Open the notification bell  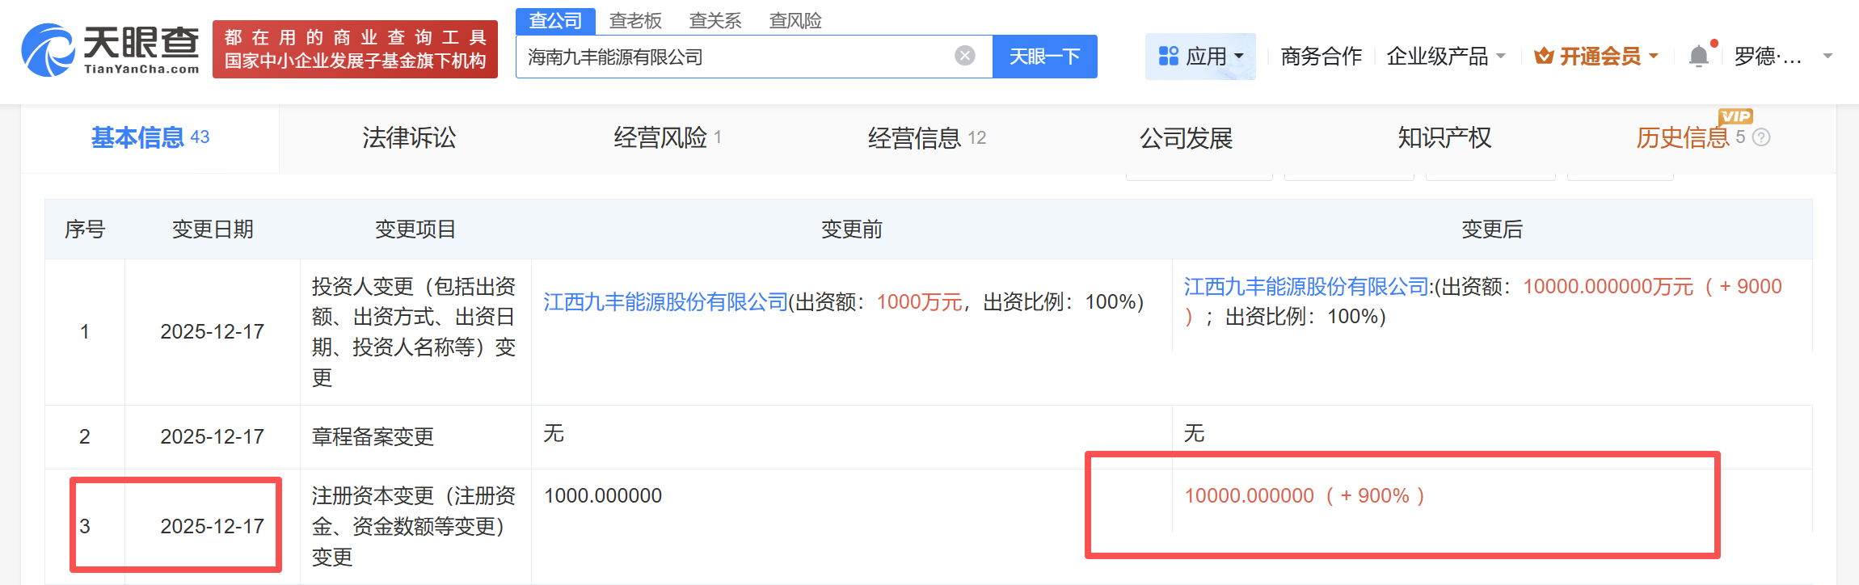[x=1699, y=56]
